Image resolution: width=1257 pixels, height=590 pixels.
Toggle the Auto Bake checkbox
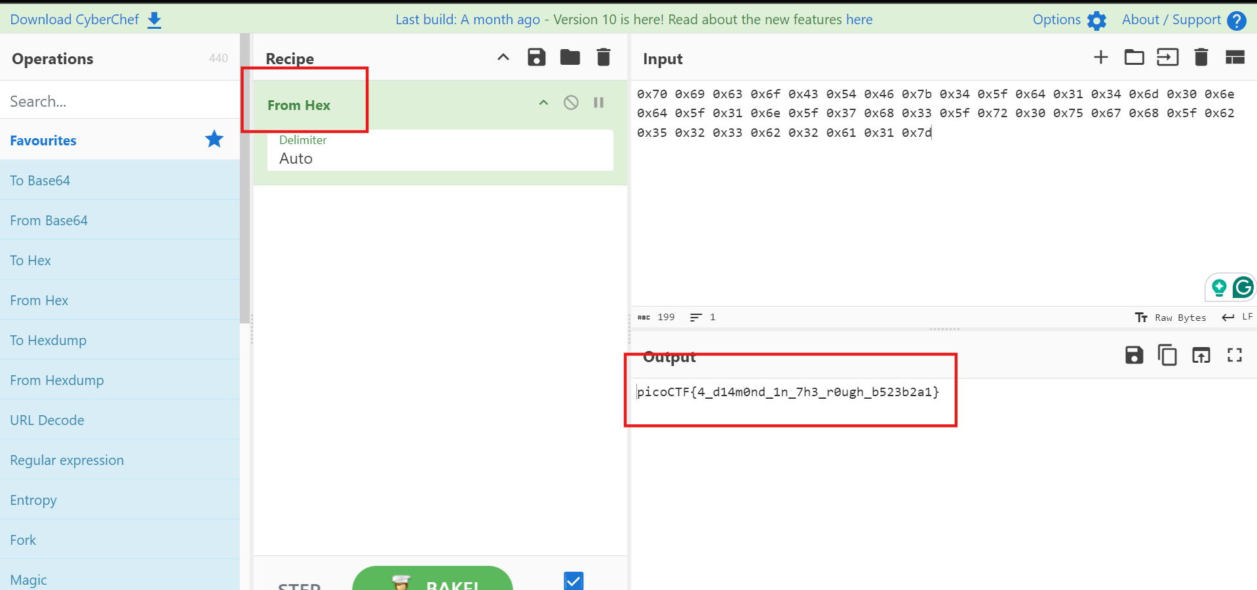573,581
